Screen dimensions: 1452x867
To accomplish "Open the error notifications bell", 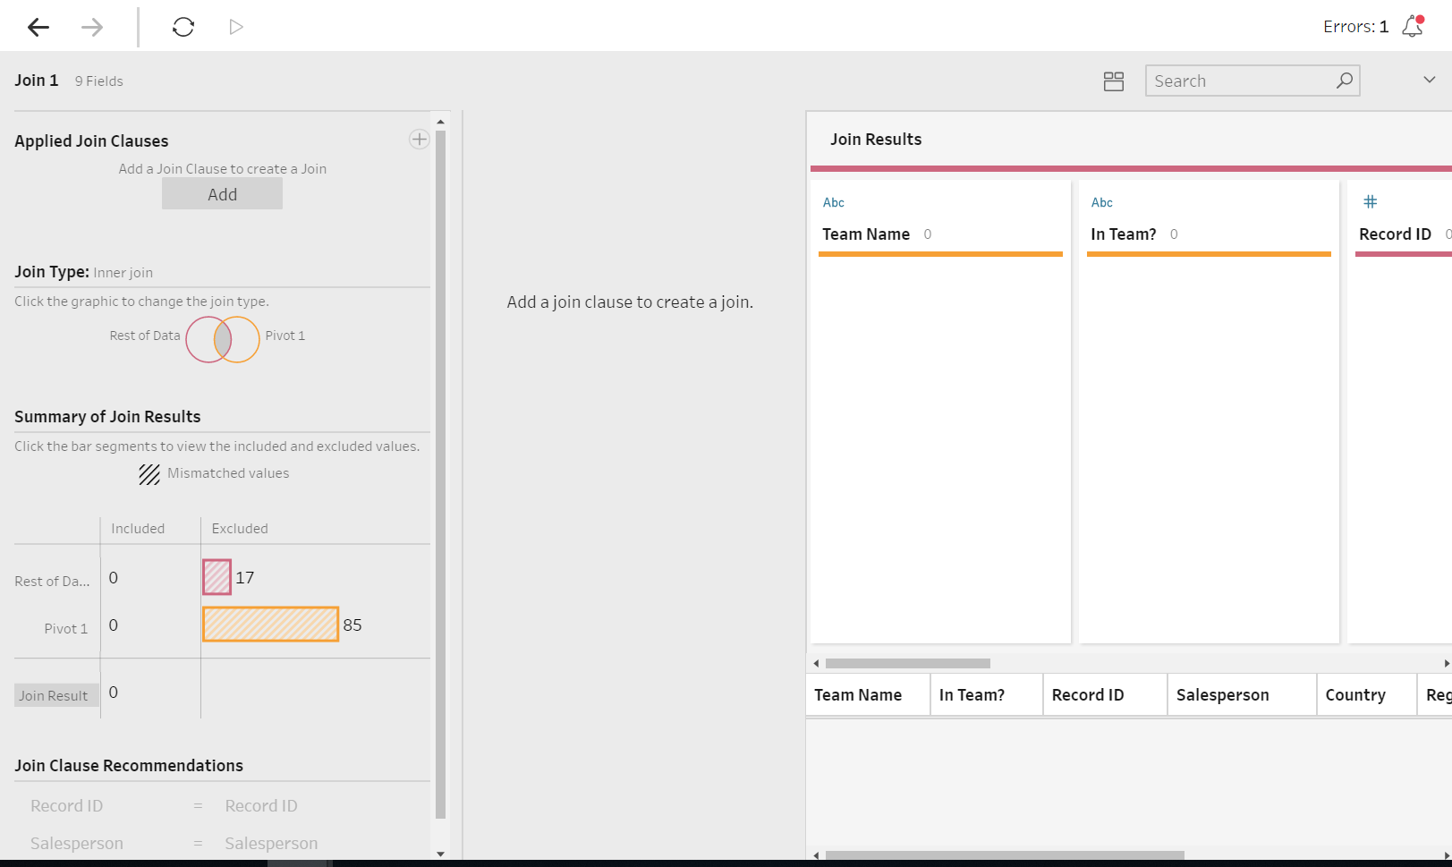I will [1411, 27].
